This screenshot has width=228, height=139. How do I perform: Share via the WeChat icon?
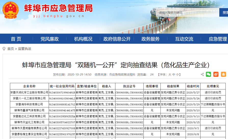[208, 74]
